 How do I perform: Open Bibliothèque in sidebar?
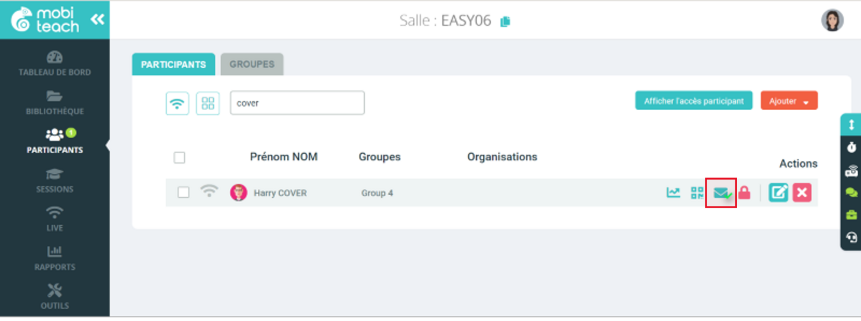click(x=54, y=103)
